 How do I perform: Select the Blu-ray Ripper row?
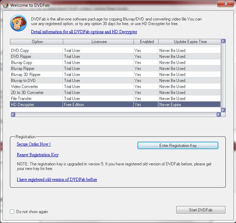coord(115,69)
